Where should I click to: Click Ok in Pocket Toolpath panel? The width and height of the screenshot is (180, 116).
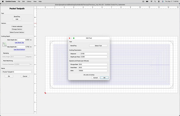[x=9, y=76]
